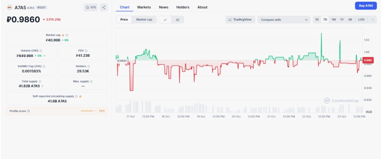Open the more chart options ellipsis menu
Viewport: 381px width, 159px height.
pyautogui.click(x=372, y=19)
